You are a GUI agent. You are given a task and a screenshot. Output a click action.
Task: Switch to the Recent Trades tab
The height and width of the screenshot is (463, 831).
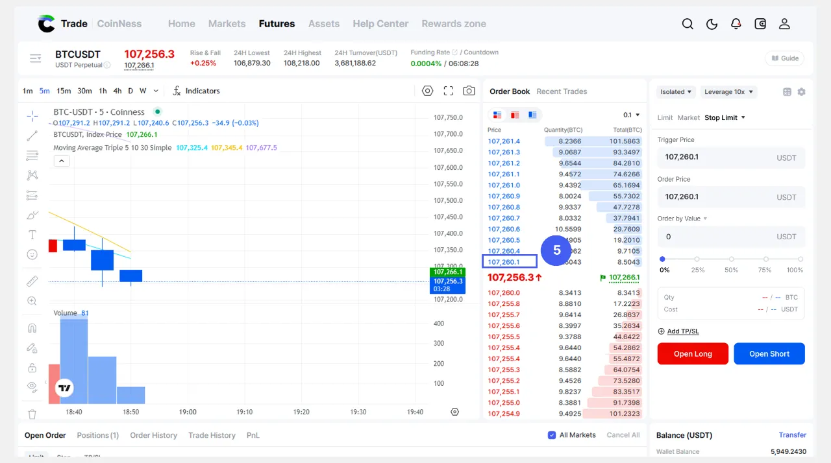562,91
